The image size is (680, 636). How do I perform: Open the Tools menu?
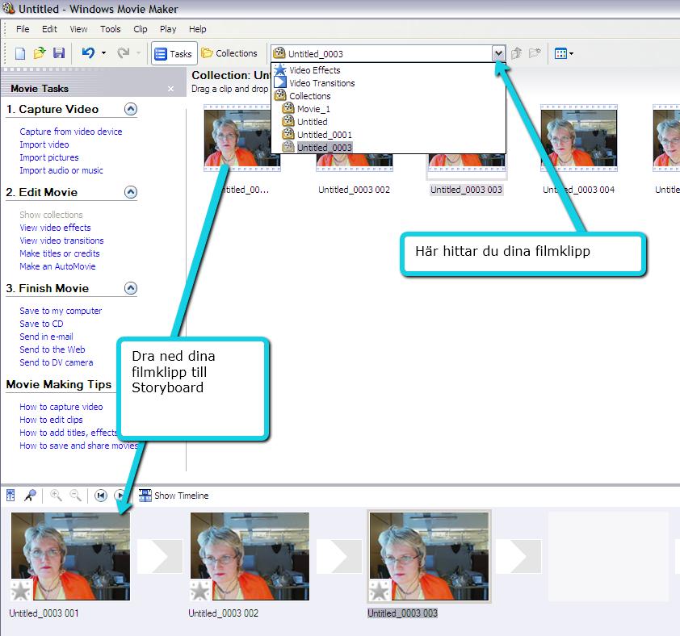pyautogui.click(x=110, y=29)
